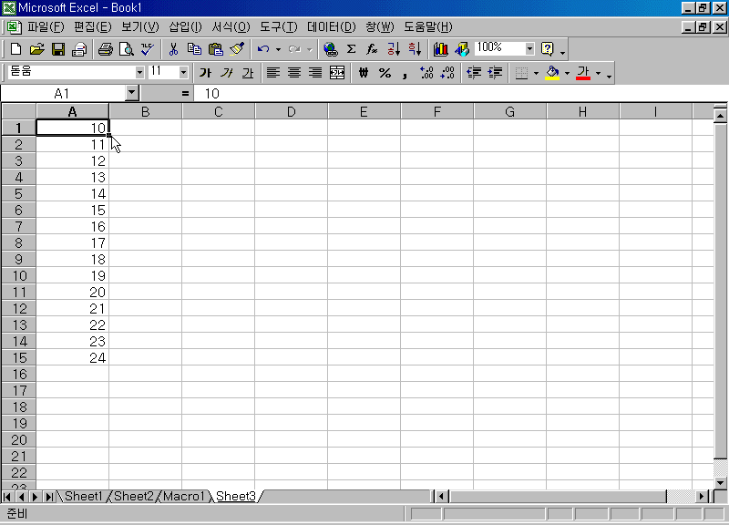729x525 pixels.
Task: Save the workbook with the floppy disk icon
Action: point(58,49)
